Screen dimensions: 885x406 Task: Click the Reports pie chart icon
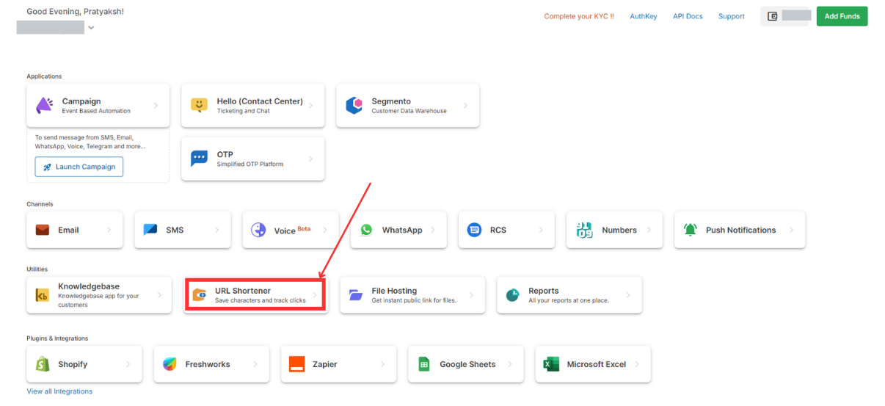click(513, 295)
